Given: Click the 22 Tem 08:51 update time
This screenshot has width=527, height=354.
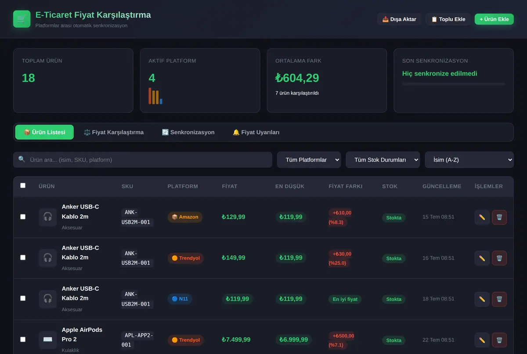Looking at the screenshot, I should (x=438, y=340).
